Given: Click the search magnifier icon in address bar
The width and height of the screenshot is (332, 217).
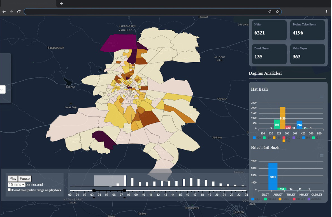Looking at the screenshot, I should coord(270,12).
